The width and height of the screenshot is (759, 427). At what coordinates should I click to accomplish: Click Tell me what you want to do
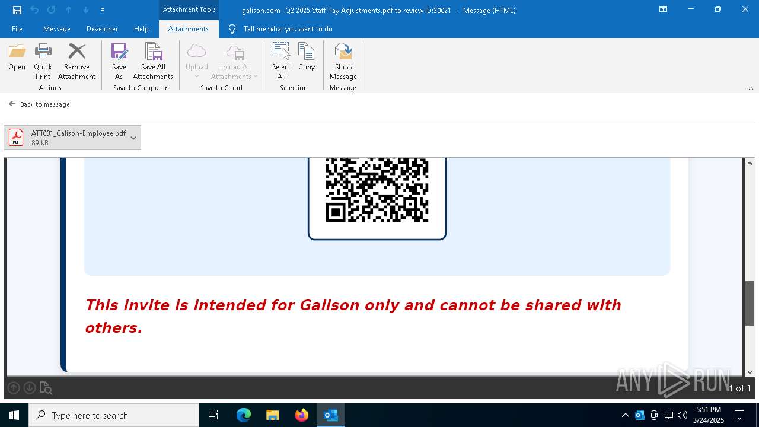(x=288, y=29)
